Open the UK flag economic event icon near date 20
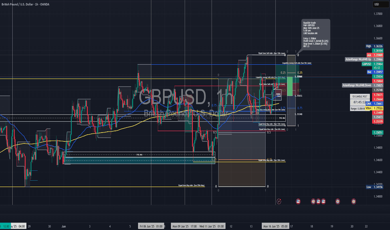 click(x=354, y=201)
